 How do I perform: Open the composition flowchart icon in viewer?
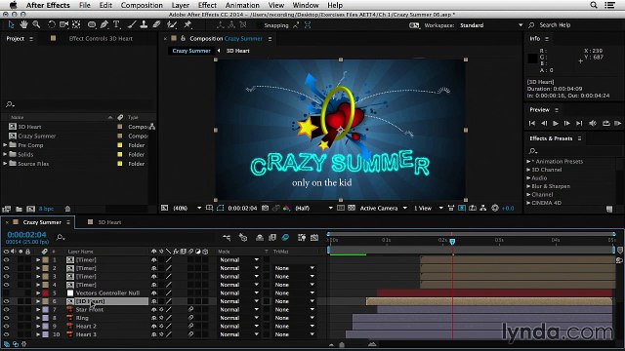coord(483,208)
